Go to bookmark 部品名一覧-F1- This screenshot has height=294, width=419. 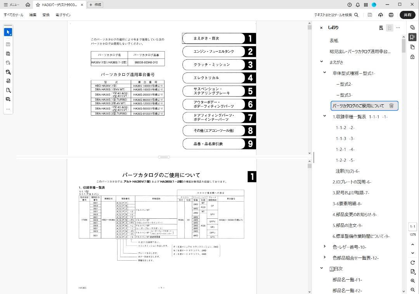click(x=347, y=280)
